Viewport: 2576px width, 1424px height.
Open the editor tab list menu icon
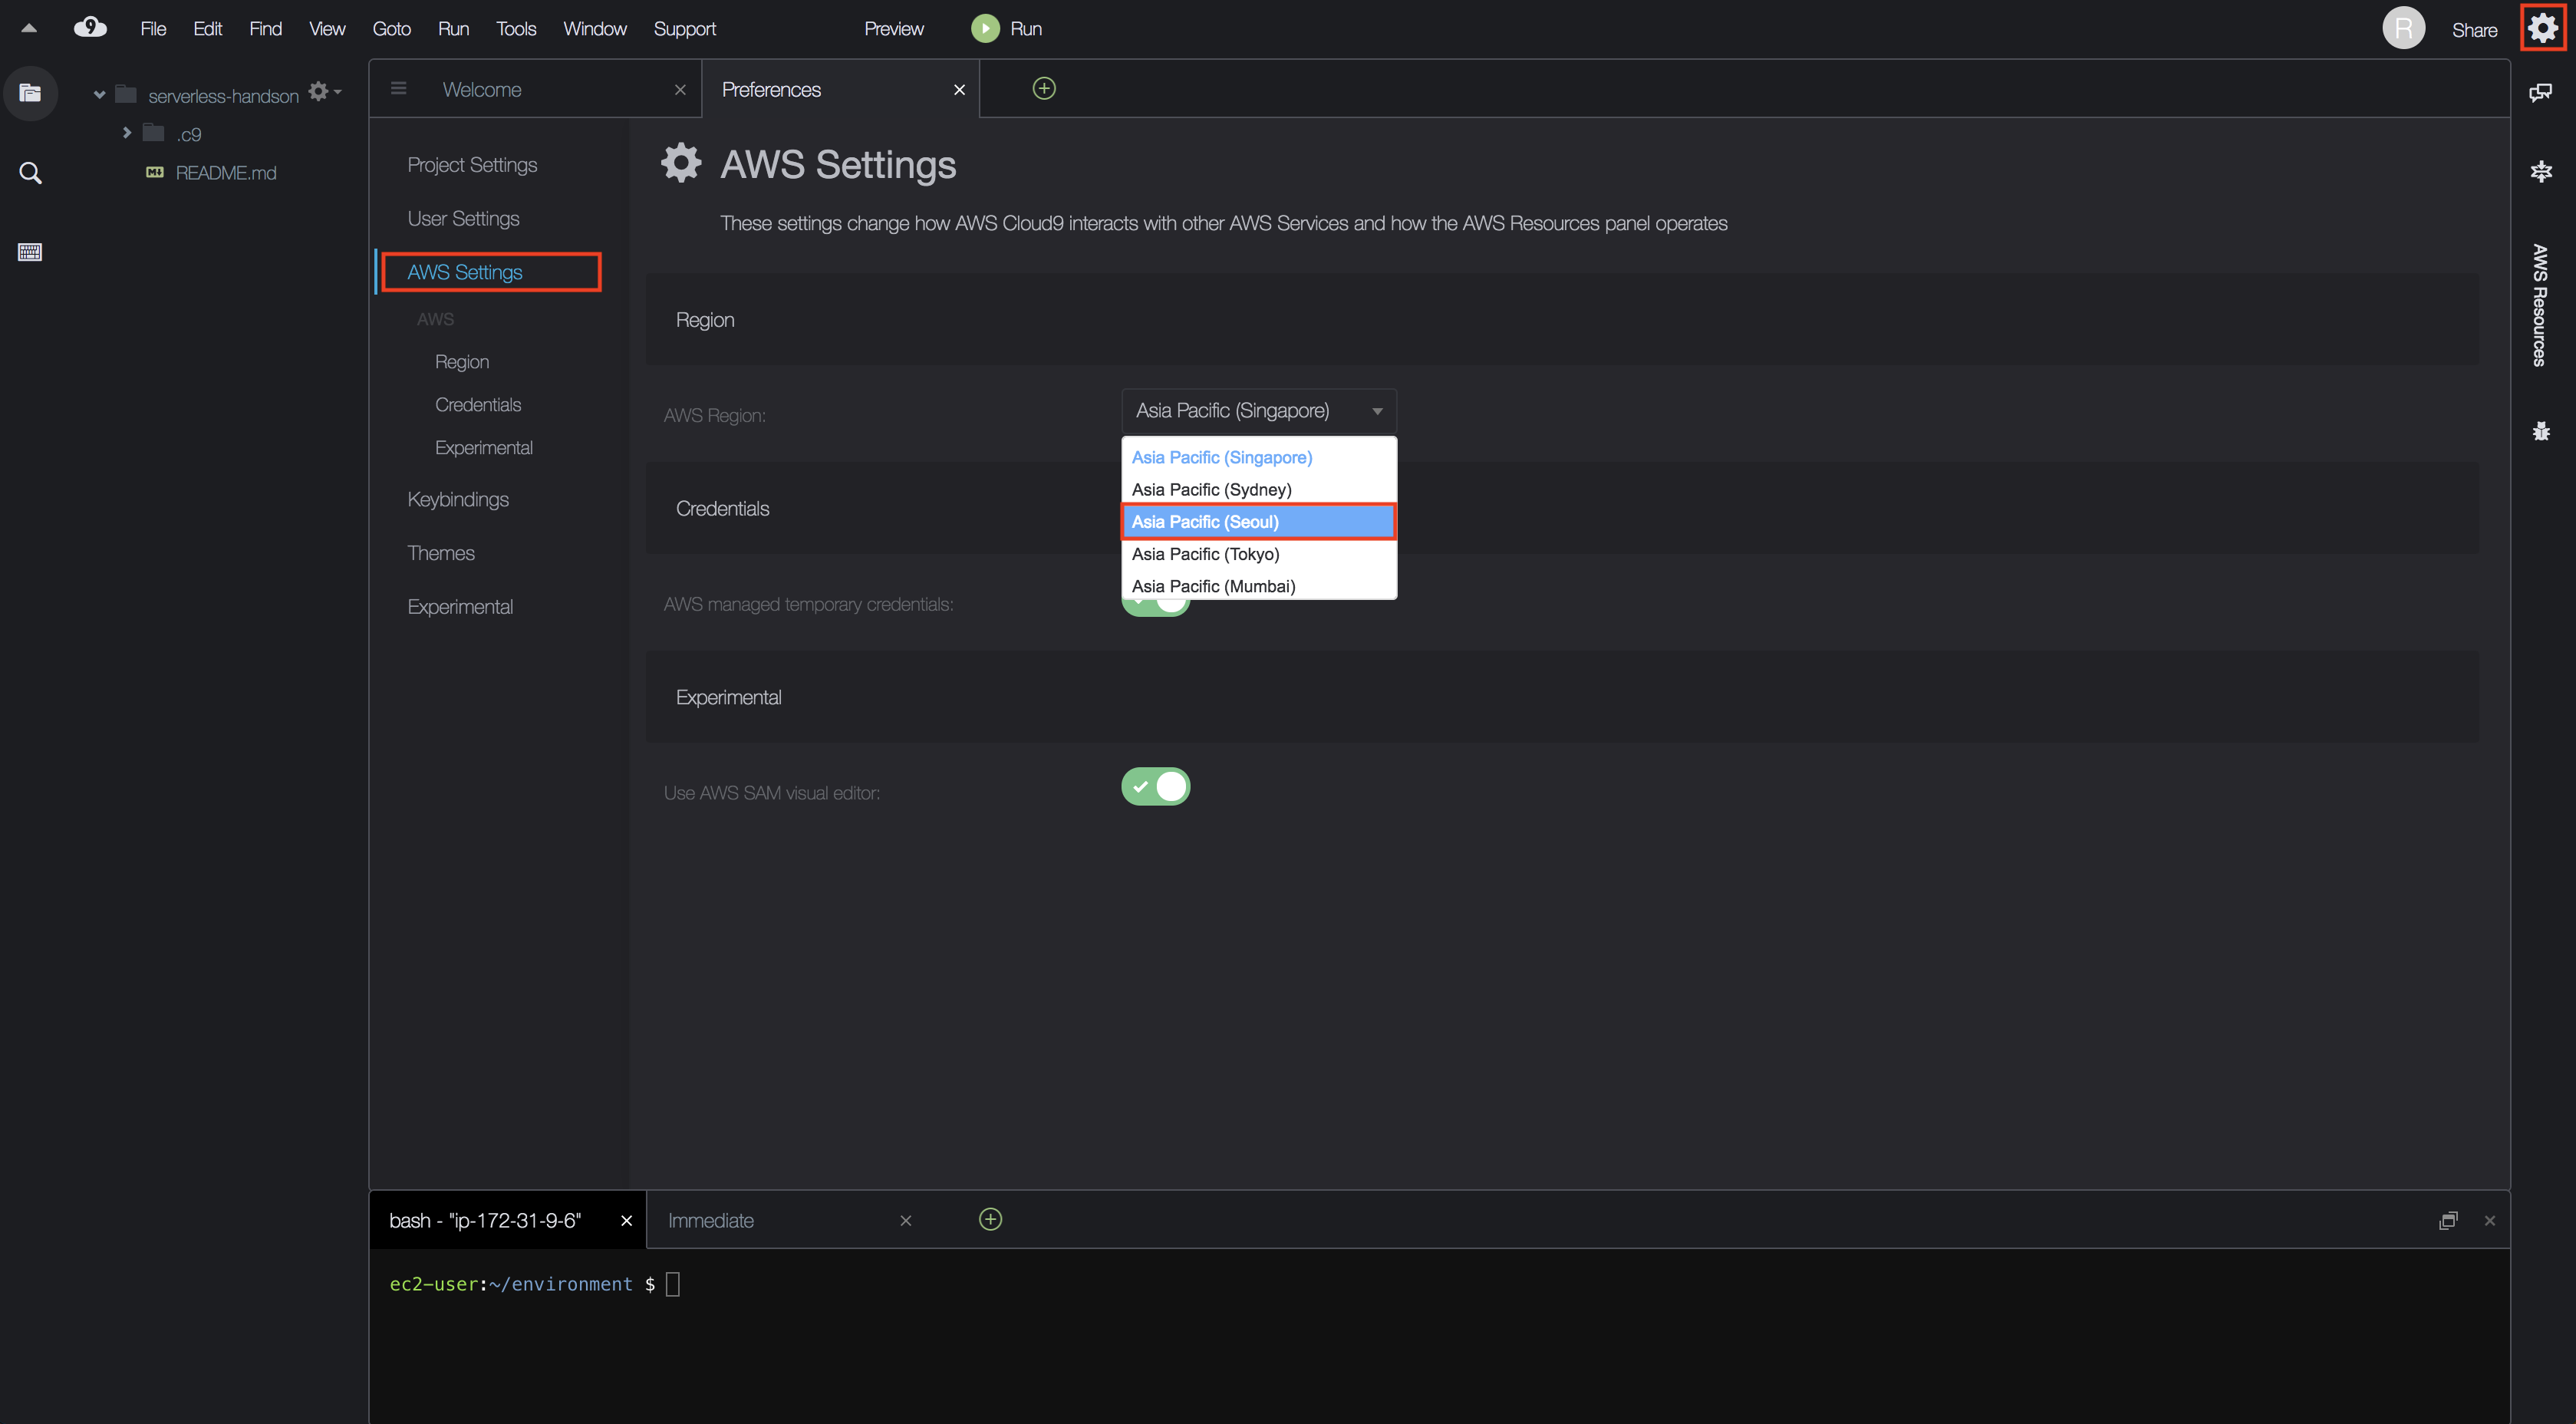click(398, 89)
